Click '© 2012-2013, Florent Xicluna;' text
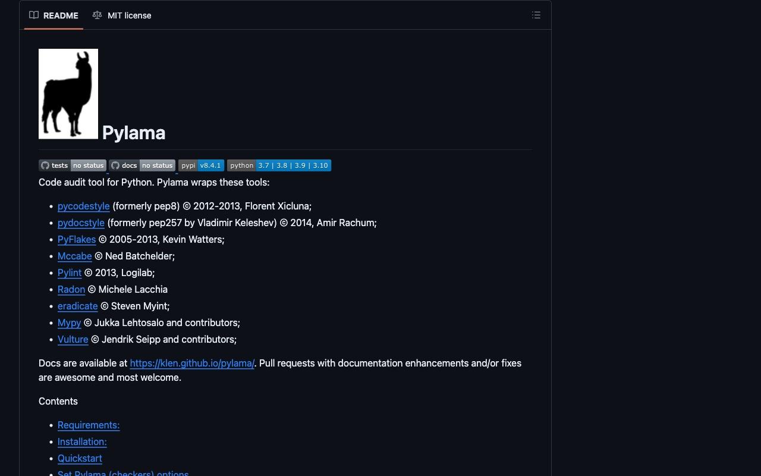The height and width of the screenshot is (476, 761). 247,206
